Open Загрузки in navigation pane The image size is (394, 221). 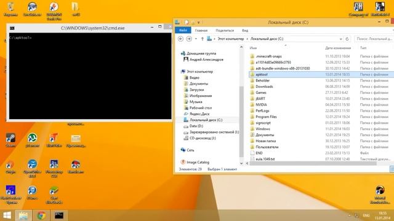coord(194,90)
